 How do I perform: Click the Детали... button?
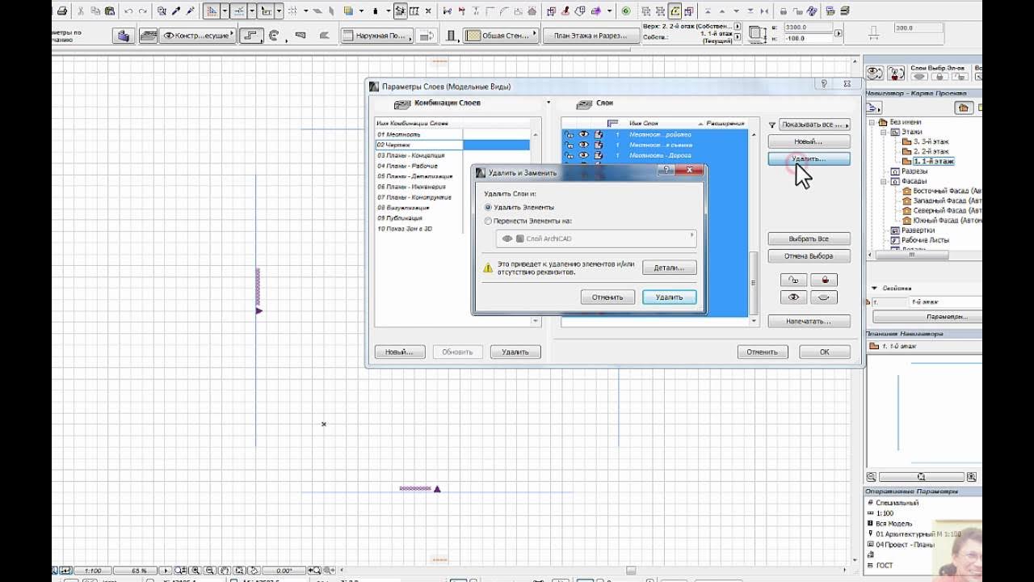(670, 268)
